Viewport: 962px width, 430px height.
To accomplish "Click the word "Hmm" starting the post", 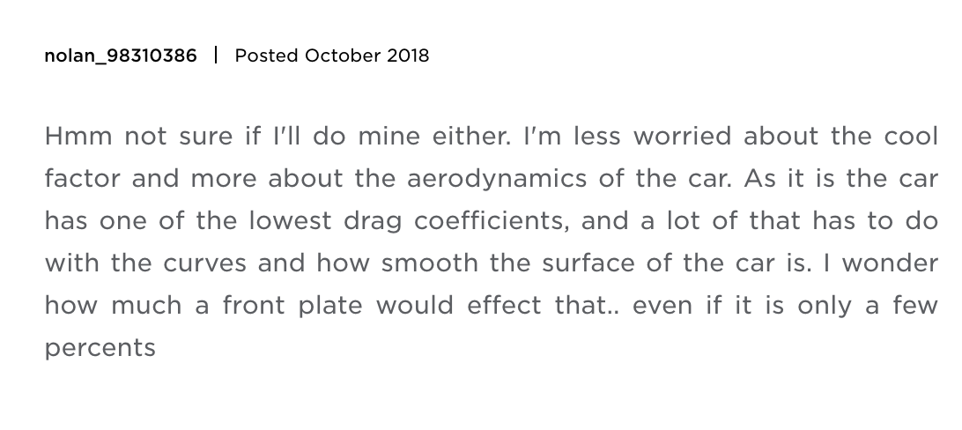I will (78, 137).
